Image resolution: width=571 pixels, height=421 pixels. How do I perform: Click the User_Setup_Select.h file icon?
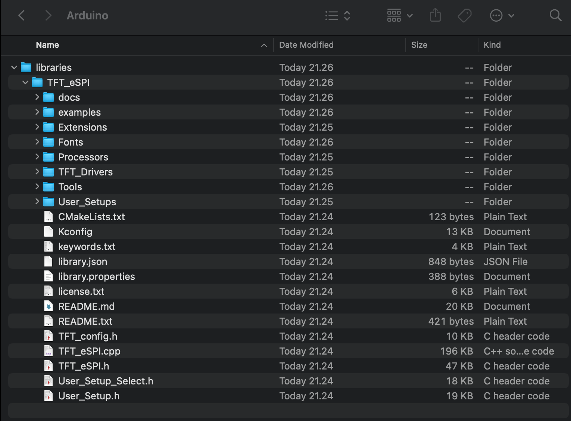49,381
